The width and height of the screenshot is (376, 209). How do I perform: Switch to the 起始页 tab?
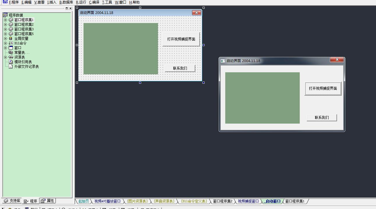tap(84, 201)
